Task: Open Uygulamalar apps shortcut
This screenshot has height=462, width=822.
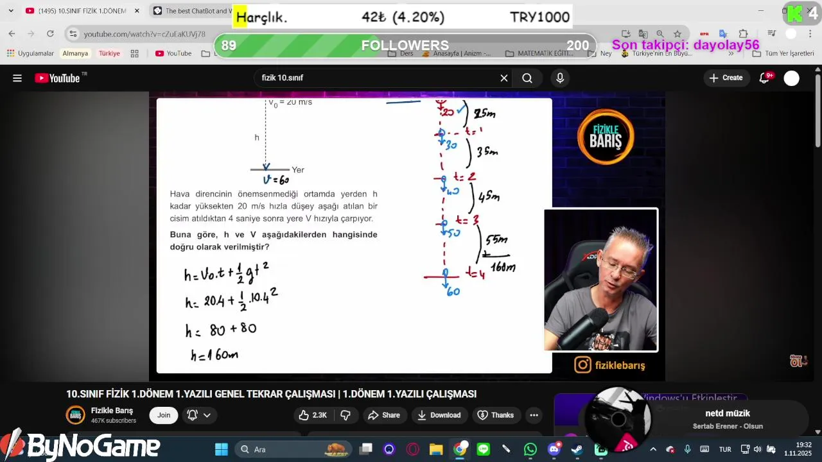Action: pos(30,53)
